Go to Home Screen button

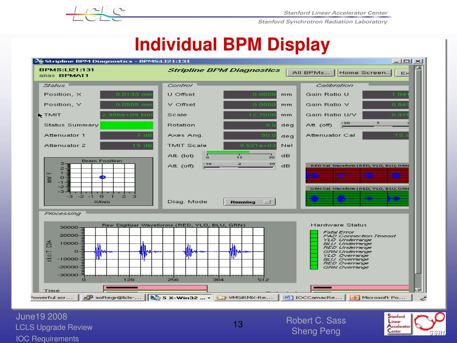(x=365, y=73)
